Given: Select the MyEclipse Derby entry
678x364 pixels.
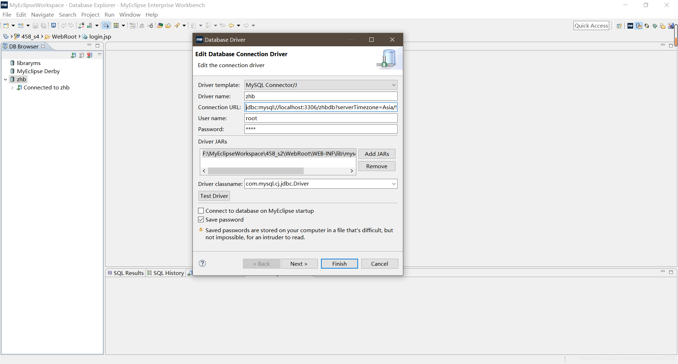Looking at the screenshot, I should 38,71.
